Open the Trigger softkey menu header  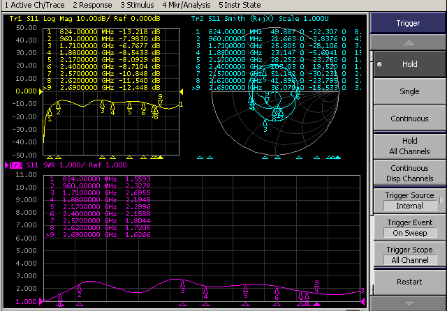409,23
